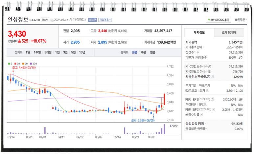Select the 월봉 candle chart
The width and height of the screenshot is (254, 154).
point(152,52)
